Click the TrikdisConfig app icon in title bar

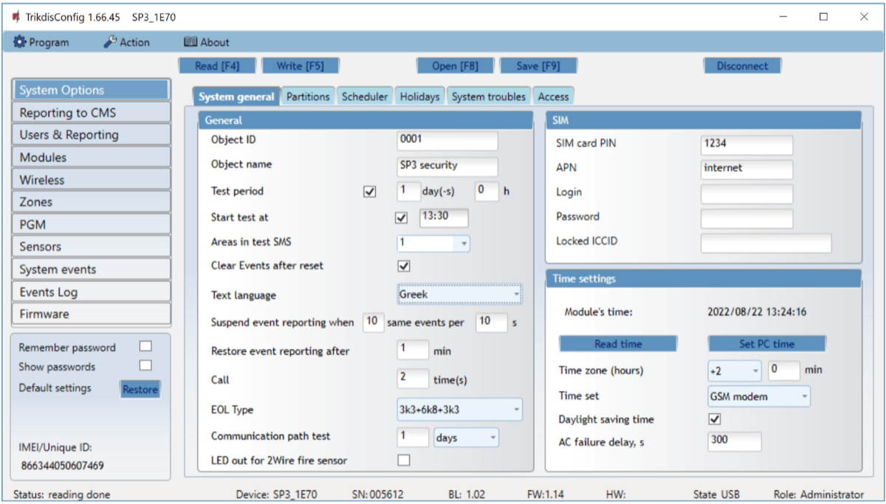click(x=16, y=17)
